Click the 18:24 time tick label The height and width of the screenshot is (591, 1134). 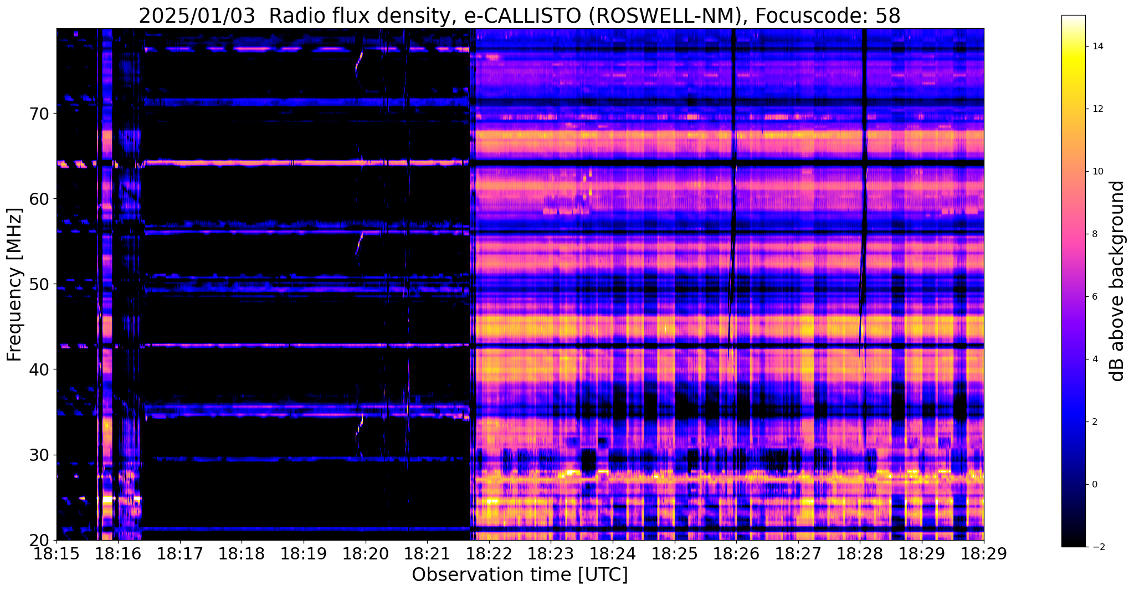613,554
